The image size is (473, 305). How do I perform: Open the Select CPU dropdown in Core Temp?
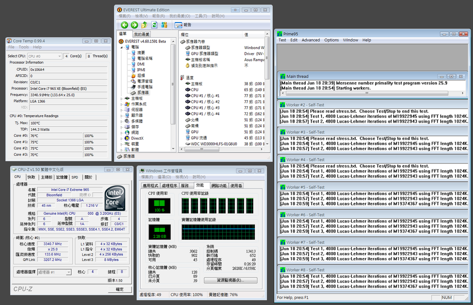click(x=44, y=56)
